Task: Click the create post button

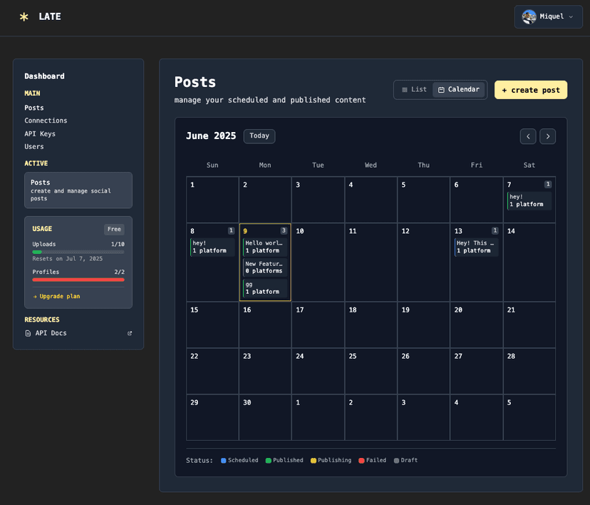Action: point(530,89)
